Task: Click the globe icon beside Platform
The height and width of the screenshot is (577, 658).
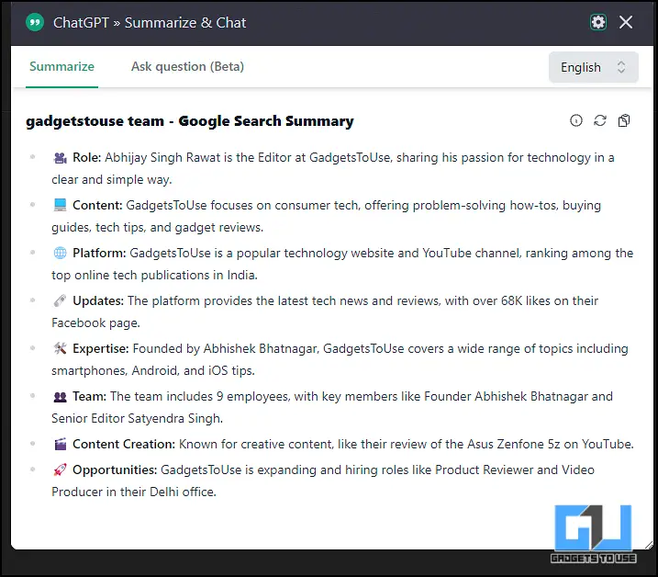Action: pos(60,253)
